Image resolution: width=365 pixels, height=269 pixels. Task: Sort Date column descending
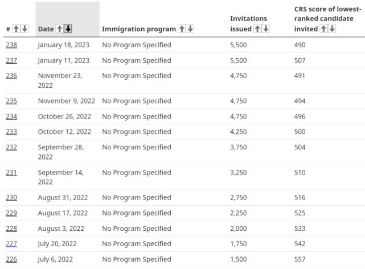click(68, 29)
